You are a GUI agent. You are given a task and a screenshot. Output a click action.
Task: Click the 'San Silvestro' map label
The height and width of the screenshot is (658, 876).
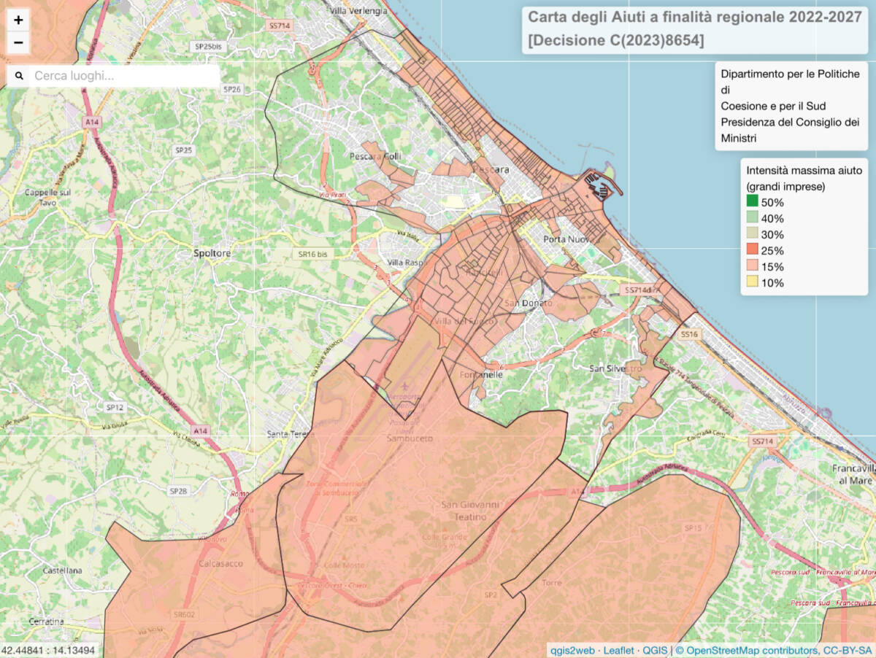click(x=616, y=369)
